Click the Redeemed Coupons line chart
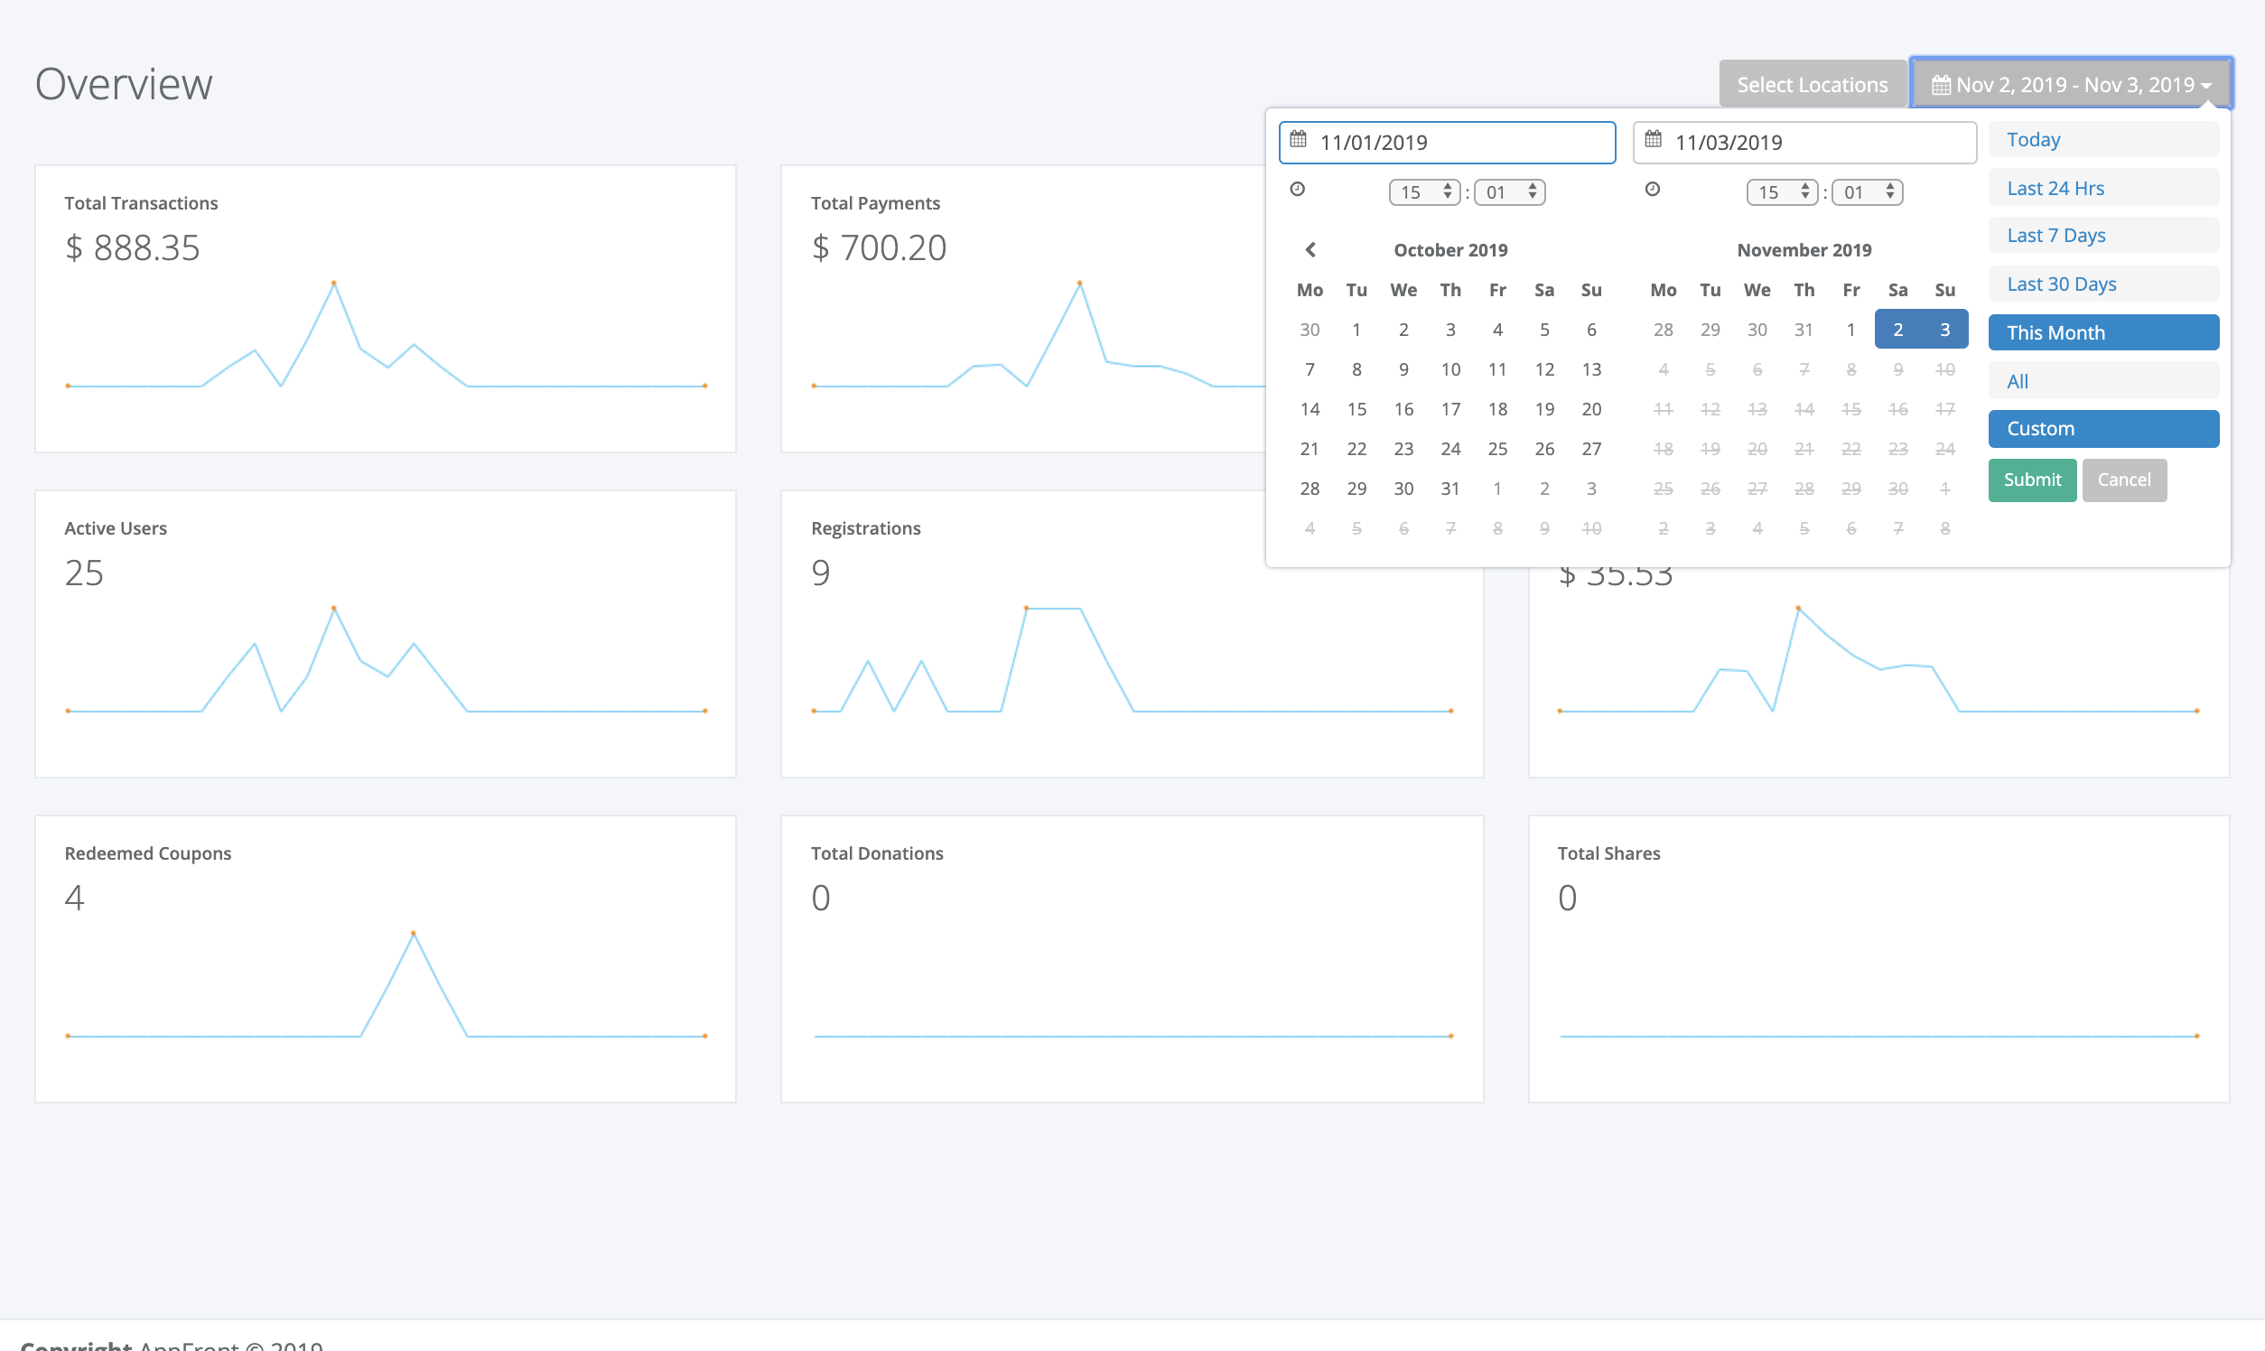This screenshot has height=1351, width=2265. click(386, 985)
